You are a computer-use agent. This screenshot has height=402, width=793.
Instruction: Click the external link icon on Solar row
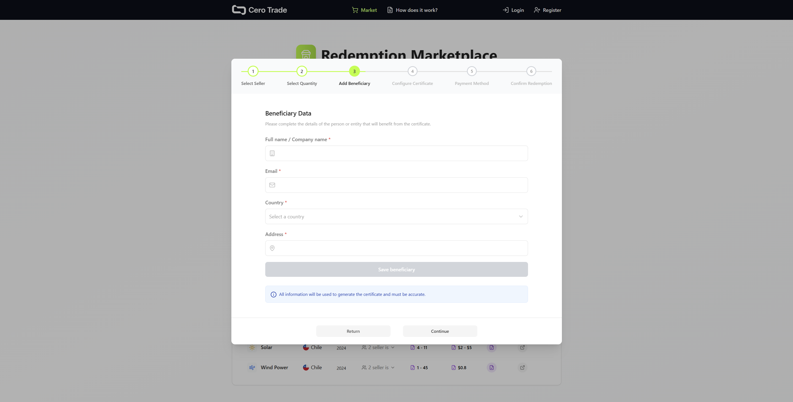522,347
